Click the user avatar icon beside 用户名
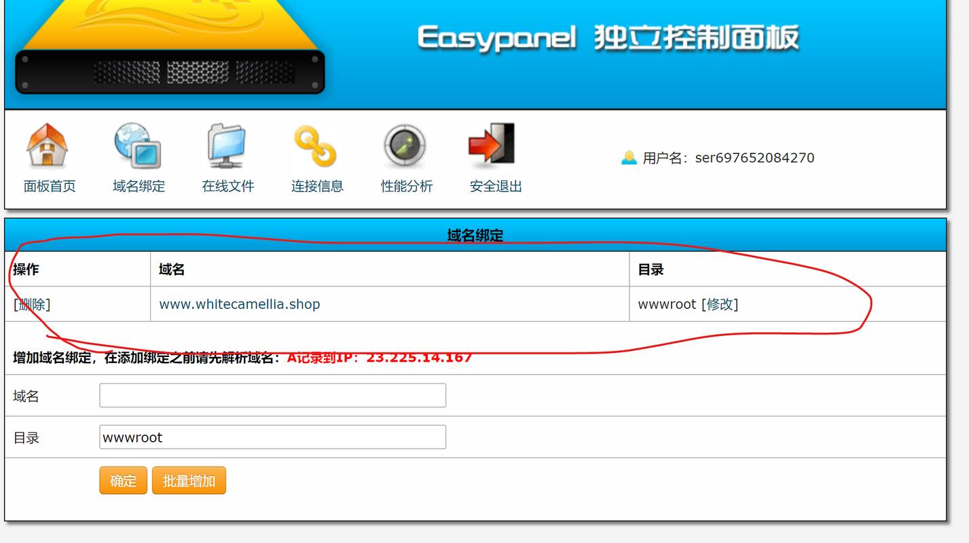Viewport: 969px width, 543px height. [x=629, y=157]
